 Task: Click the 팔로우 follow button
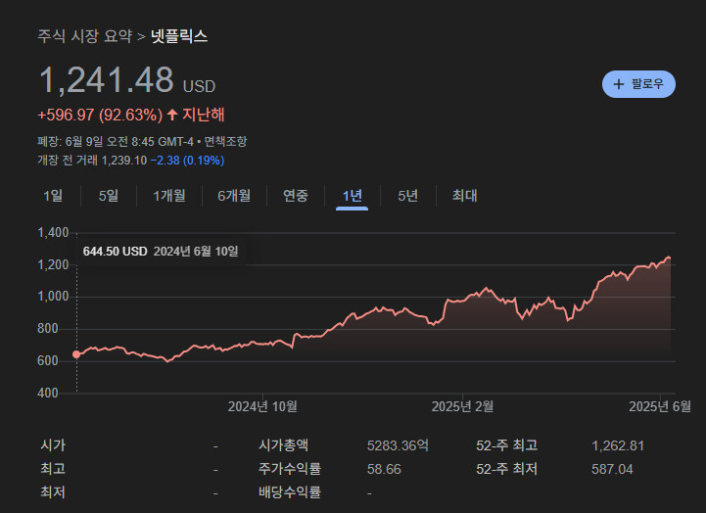coord(638,84)
